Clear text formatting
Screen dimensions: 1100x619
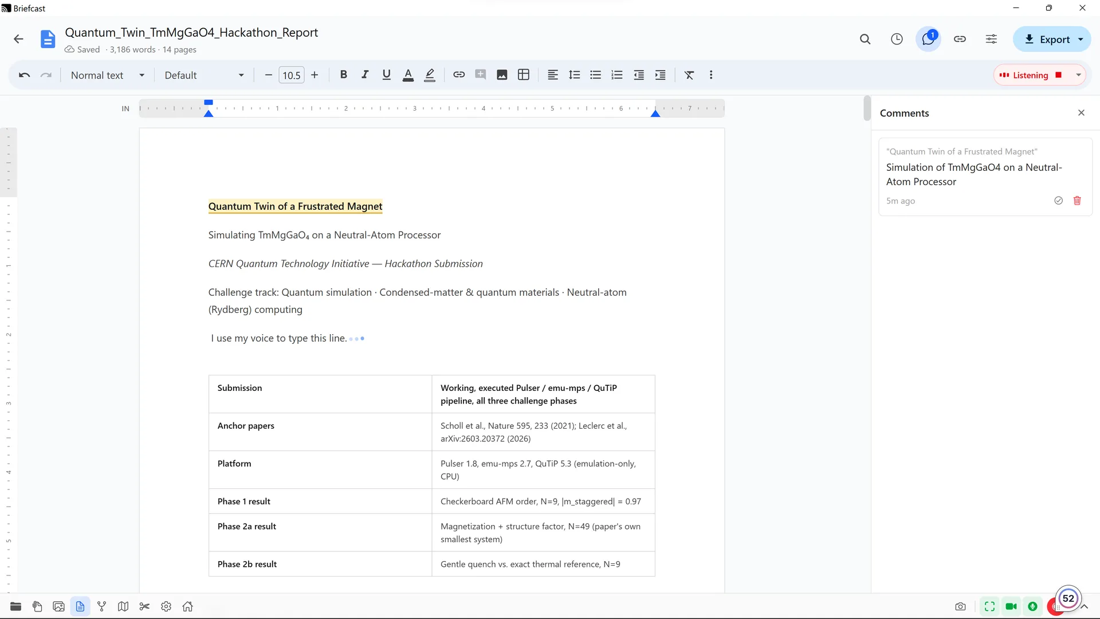pos(689,75)
